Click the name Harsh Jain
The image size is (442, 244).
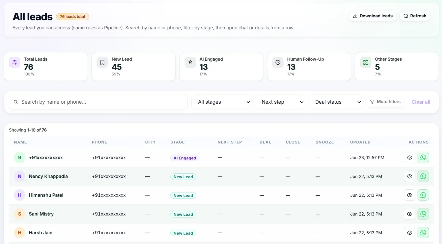(41, 233)
